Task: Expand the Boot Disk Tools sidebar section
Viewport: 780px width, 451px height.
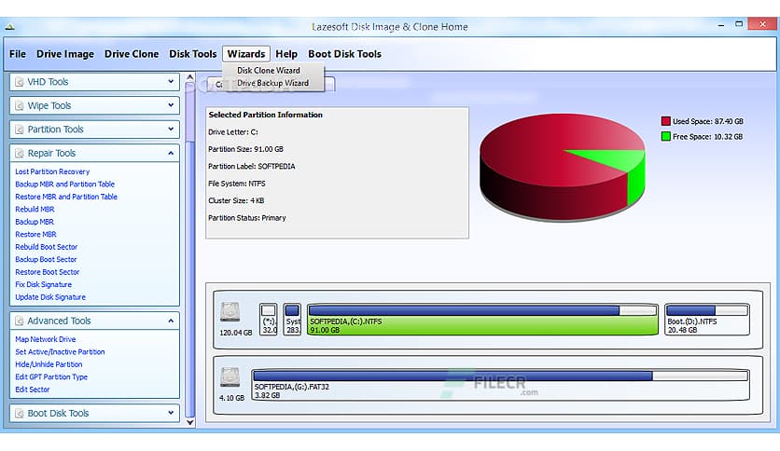Action: click(x=171, y=413)
